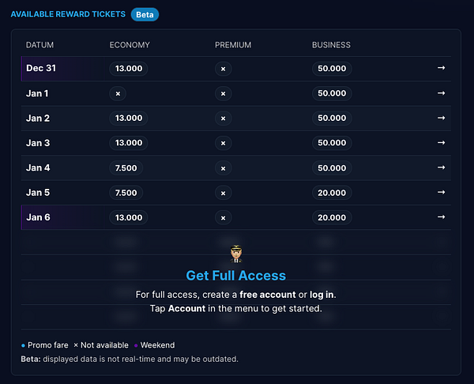Select Jan 4 Economy 7.500 fare
This screenshot has width=474, height=384.
coord(126,168)
